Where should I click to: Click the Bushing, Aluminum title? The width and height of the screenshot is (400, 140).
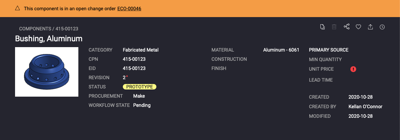(x=49, y=38)
